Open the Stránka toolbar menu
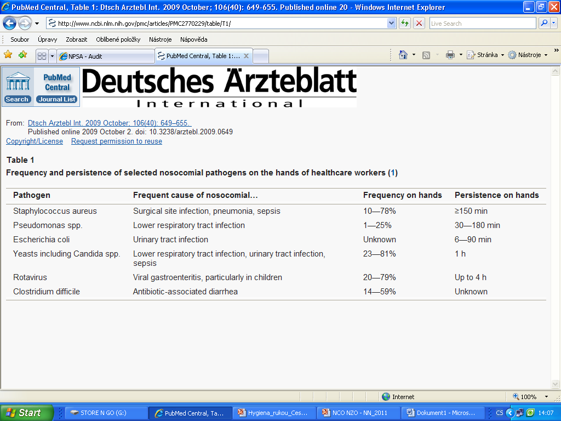This screenshot has height=421, width=561. pos(485,55)
